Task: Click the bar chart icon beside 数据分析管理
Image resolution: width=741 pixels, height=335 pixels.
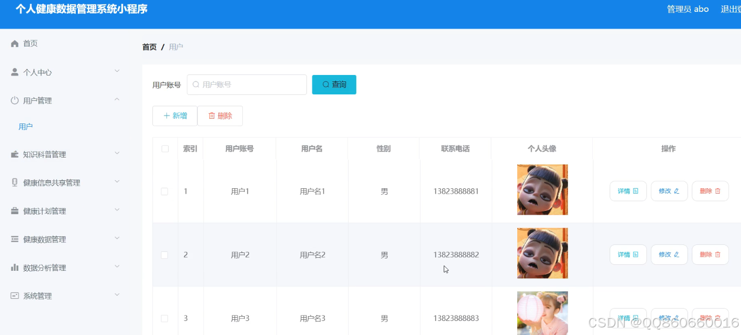Action: [15, 268]
